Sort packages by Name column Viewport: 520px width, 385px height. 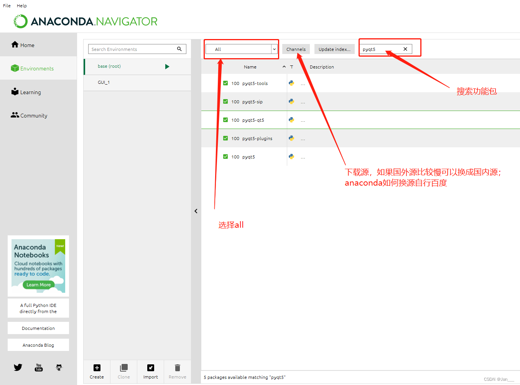tap(250, 67)
